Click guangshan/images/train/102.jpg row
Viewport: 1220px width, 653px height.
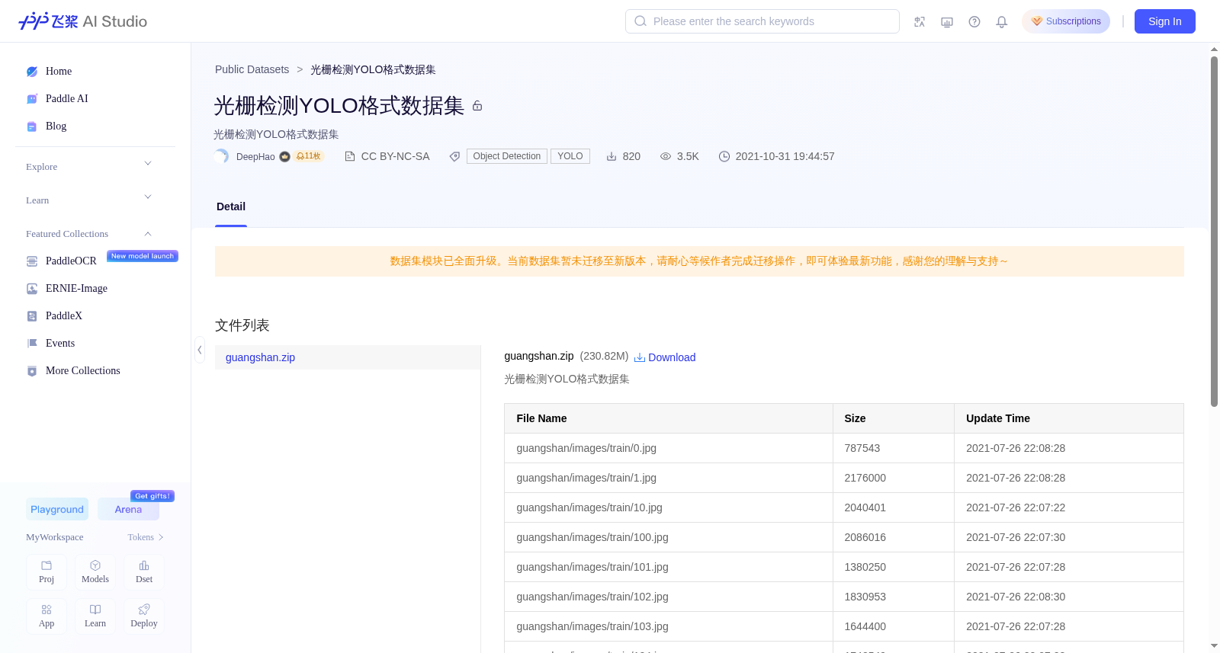pyautogui.click(x=844, y=597)
